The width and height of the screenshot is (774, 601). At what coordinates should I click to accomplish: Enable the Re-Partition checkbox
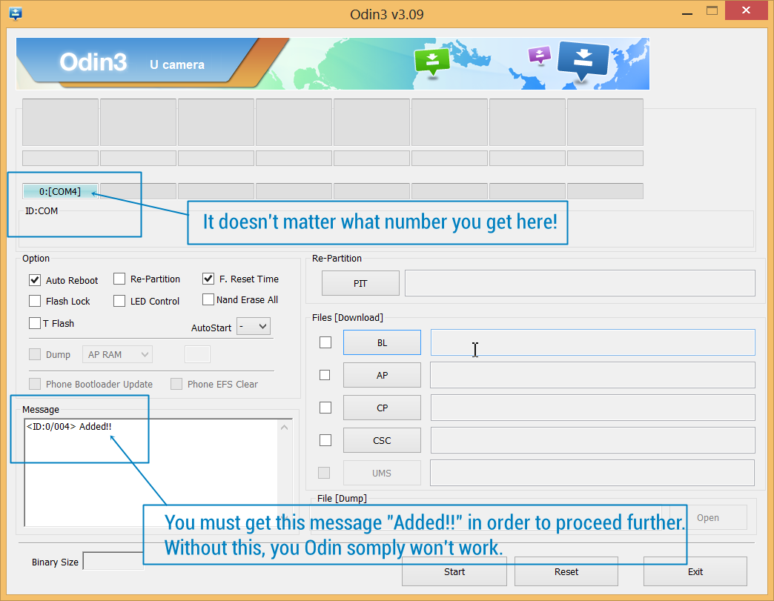[x=119, y=279]
